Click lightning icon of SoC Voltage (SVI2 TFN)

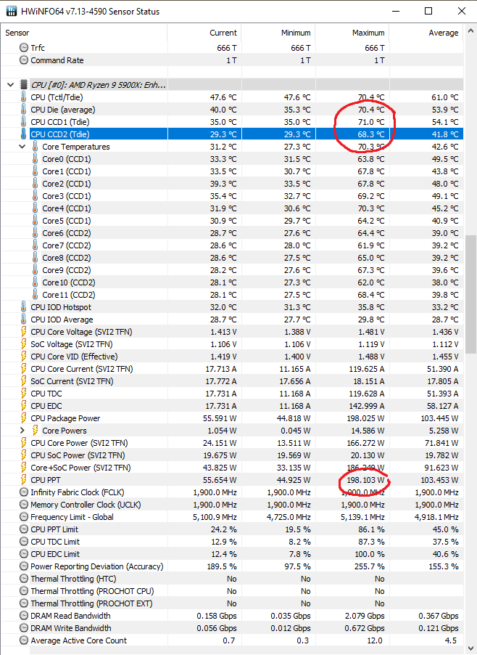pos(24,344)
